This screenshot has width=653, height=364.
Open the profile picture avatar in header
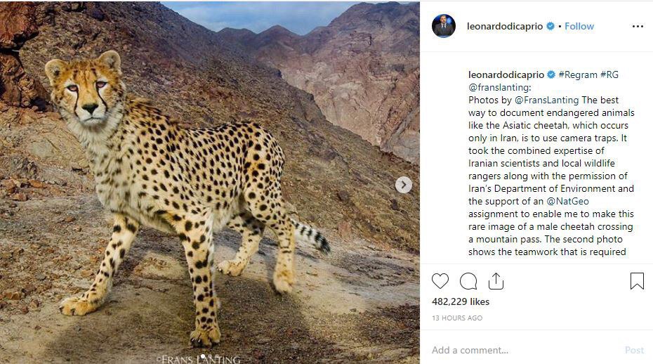[444, 26]
